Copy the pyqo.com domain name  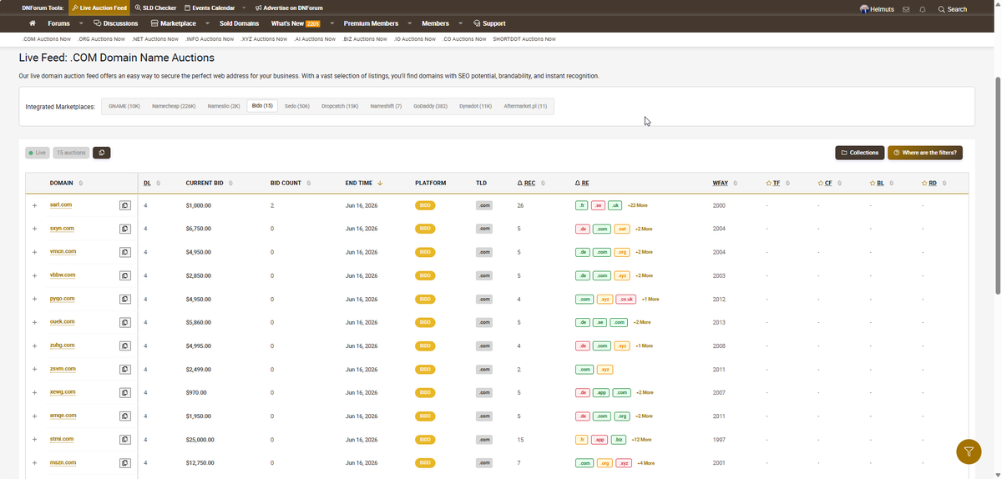tap(125, 299)
